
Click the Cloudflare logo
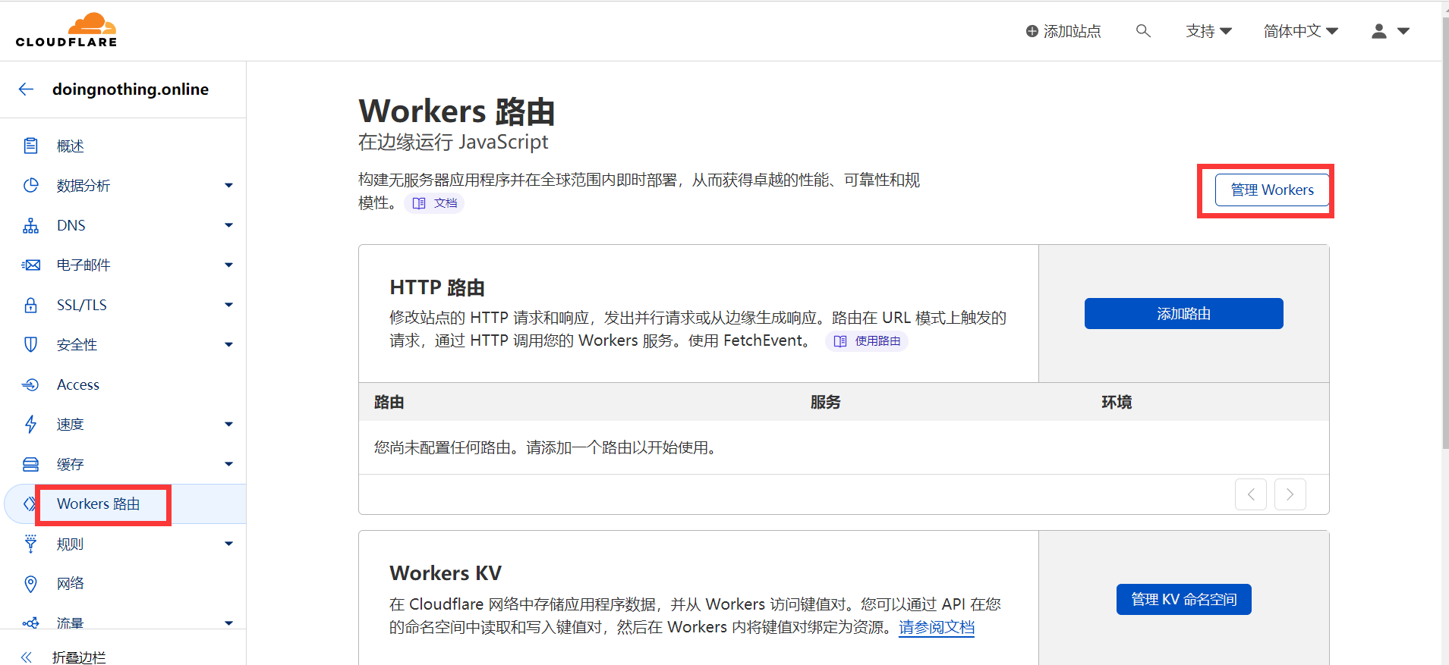[x=67, y=30]
